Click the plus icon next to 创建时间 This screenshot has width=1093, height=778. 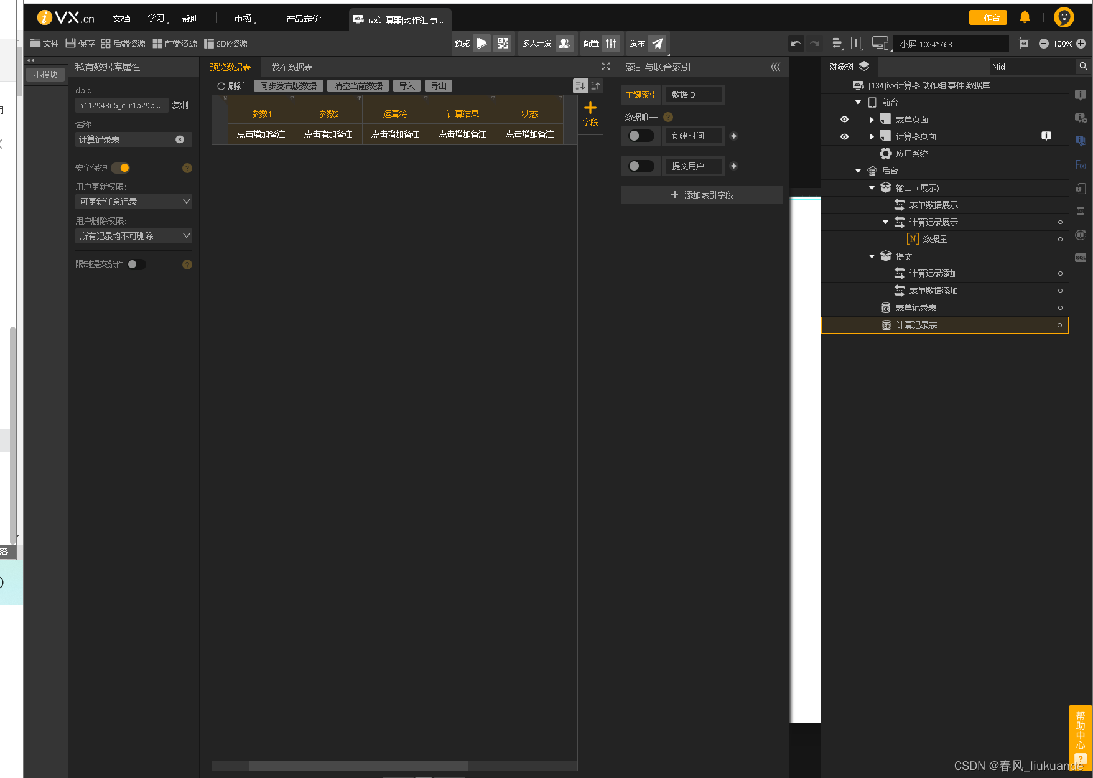[x=733, y=136]
